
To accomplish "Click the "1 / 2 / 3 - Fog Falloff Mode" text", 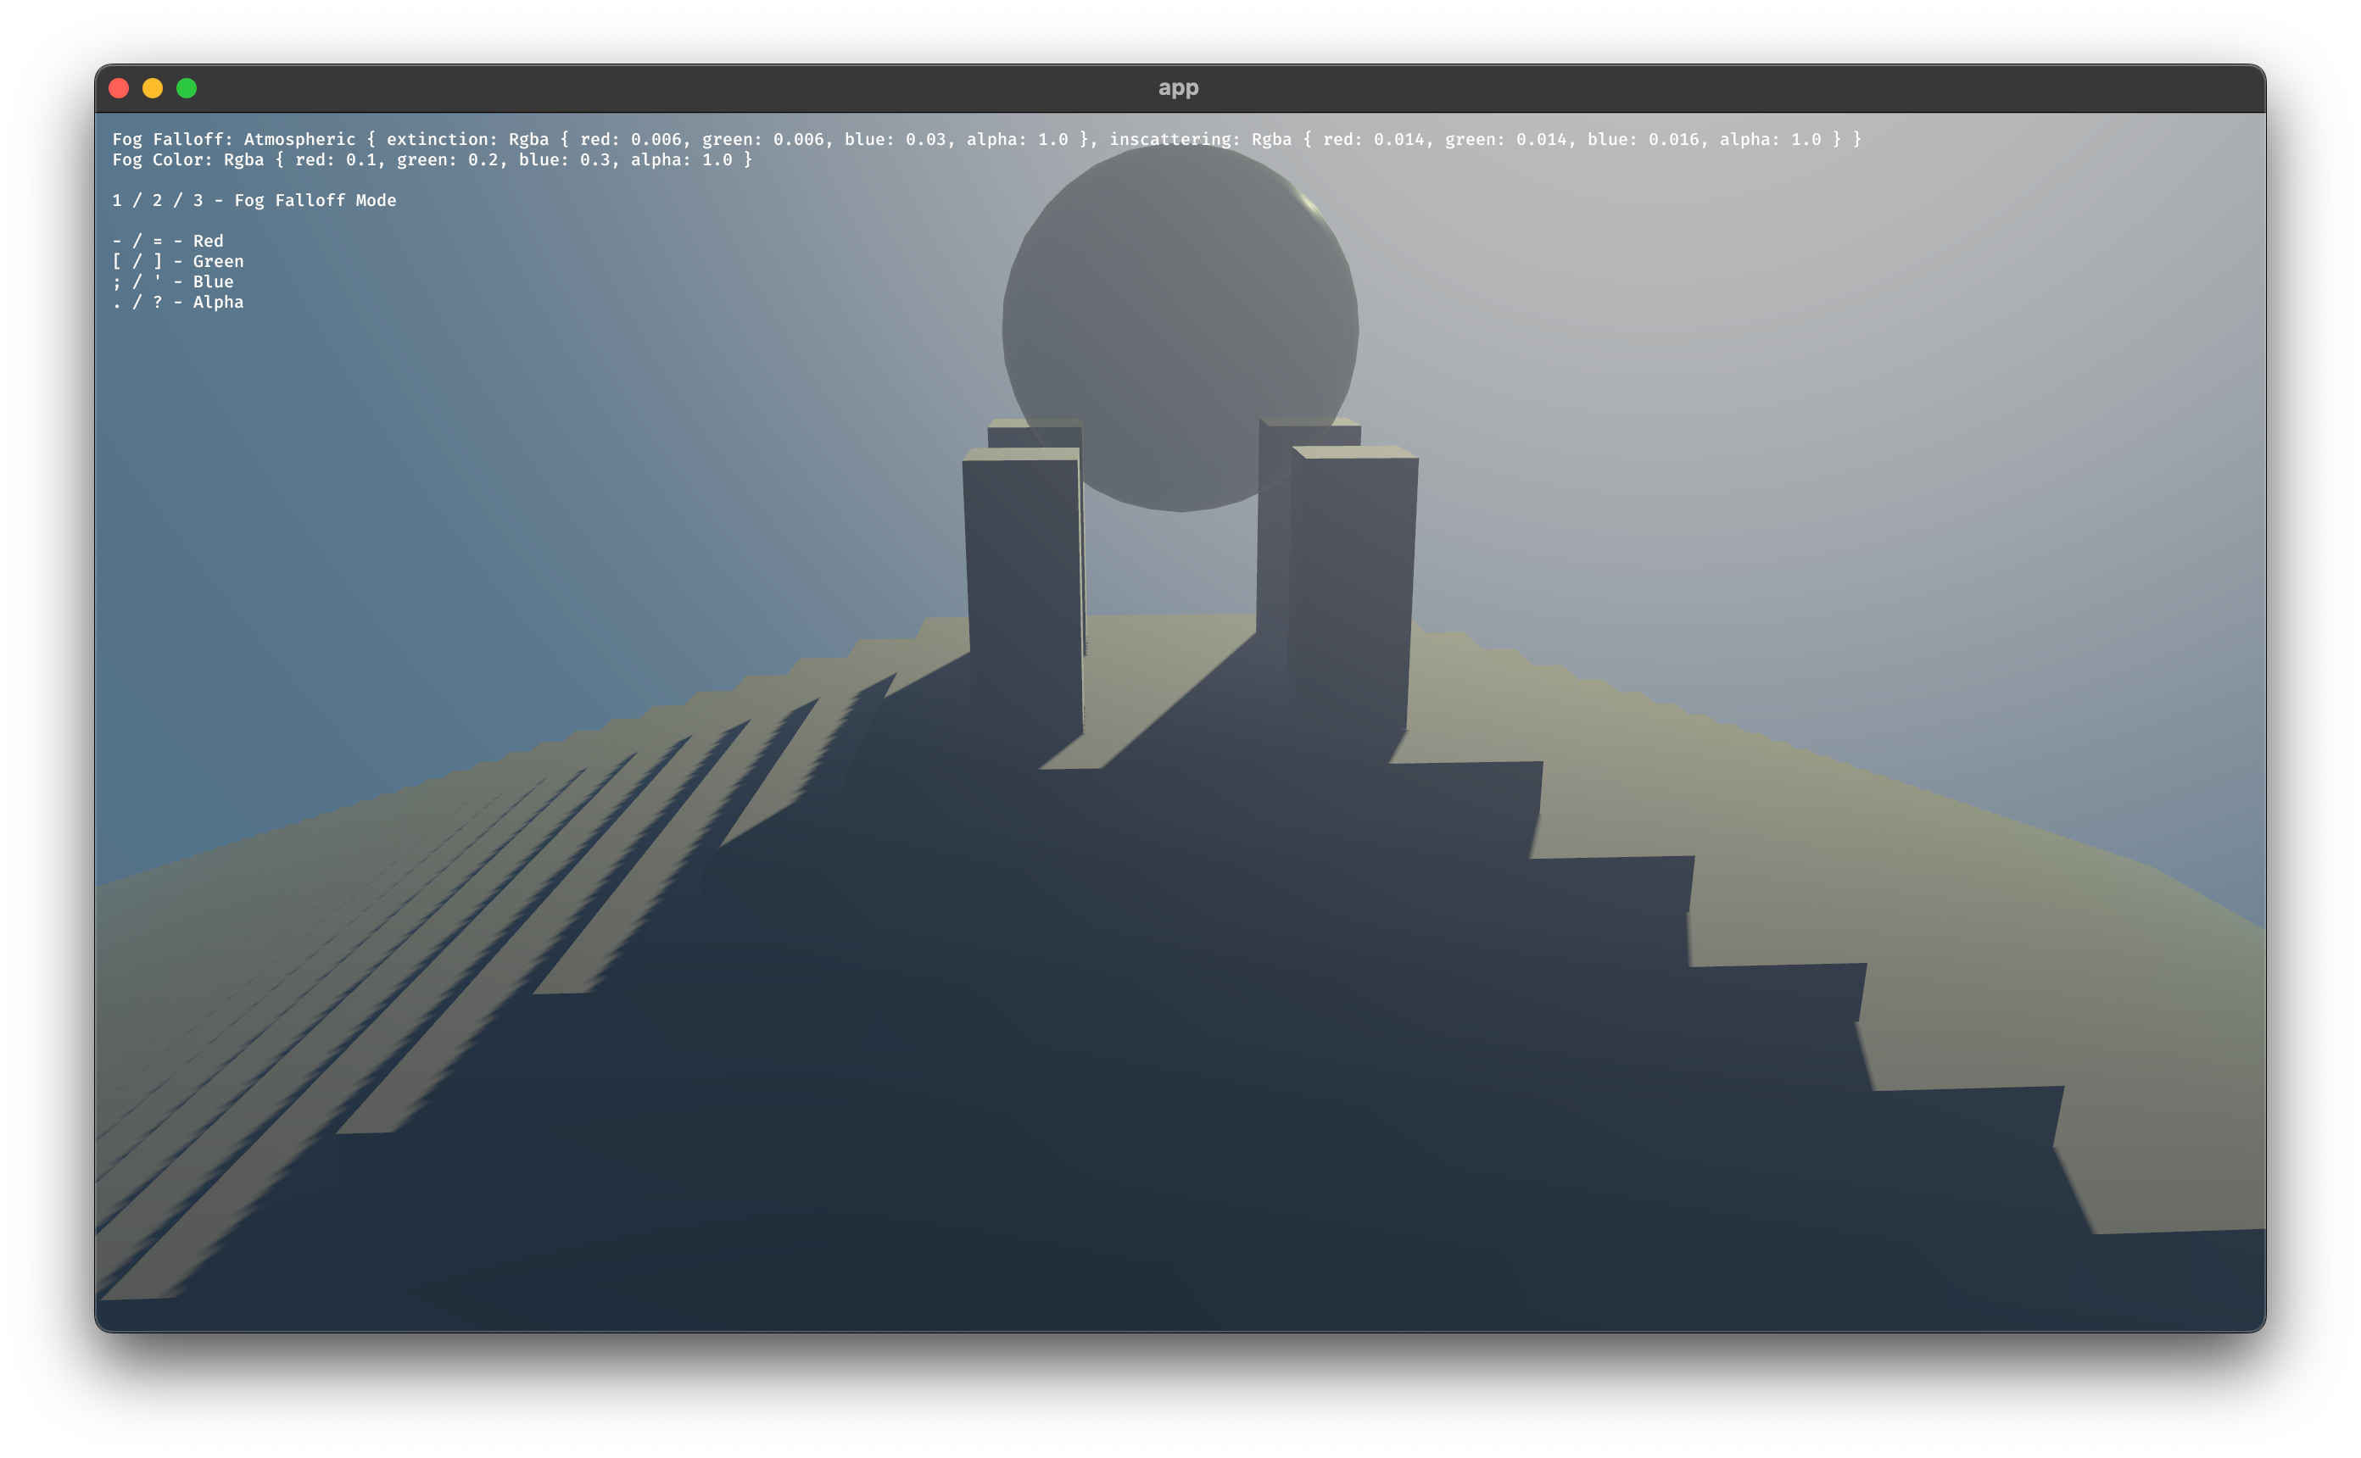I will click(254, 201).
